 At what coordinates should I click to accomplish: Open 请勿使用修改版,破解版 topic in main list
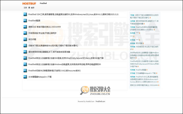tap(49, 52)
